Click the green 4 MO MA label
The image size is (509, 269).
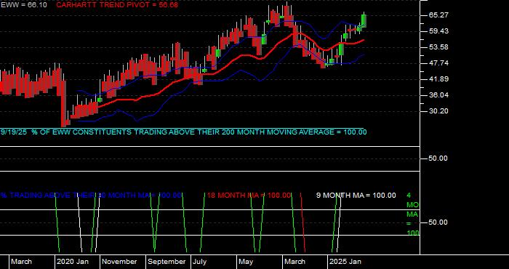click(x=412, y=214)
